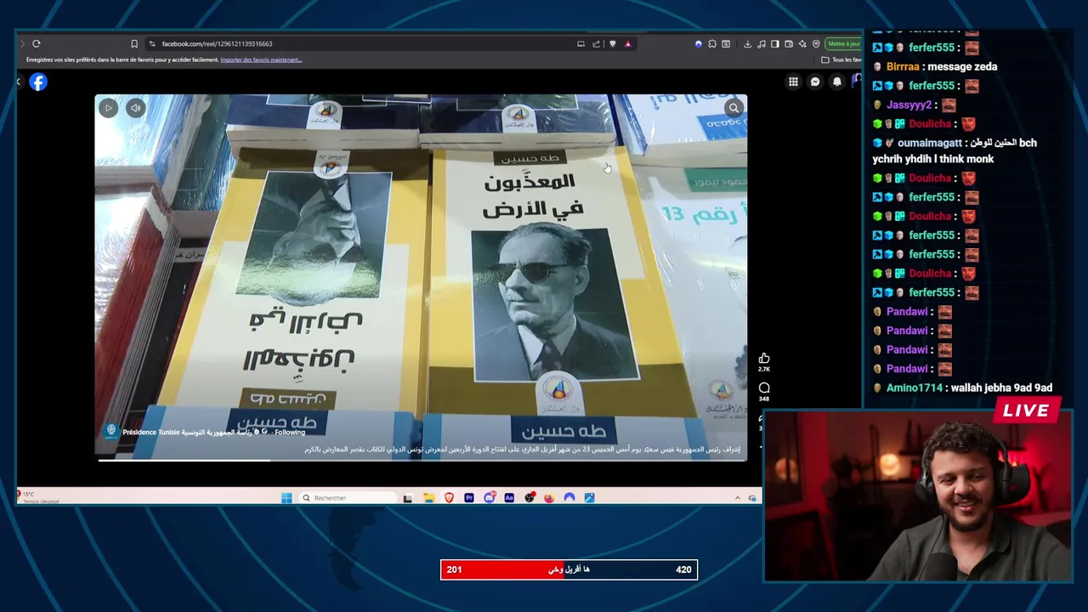The width and height of the screenshot is (1088, 612).
Task: Open File Explorer from the taskbar
Action: coord(428,497)
